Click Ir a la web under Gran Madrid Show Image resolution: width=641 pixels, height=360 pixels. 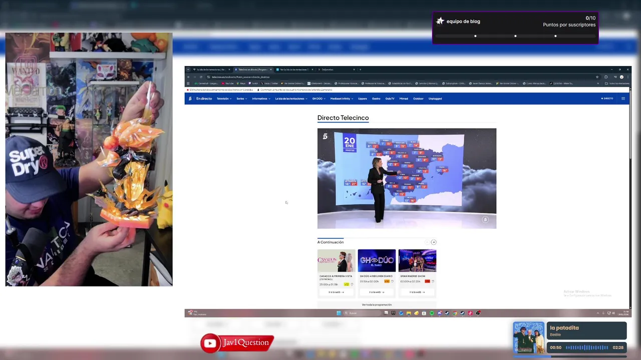417,292
